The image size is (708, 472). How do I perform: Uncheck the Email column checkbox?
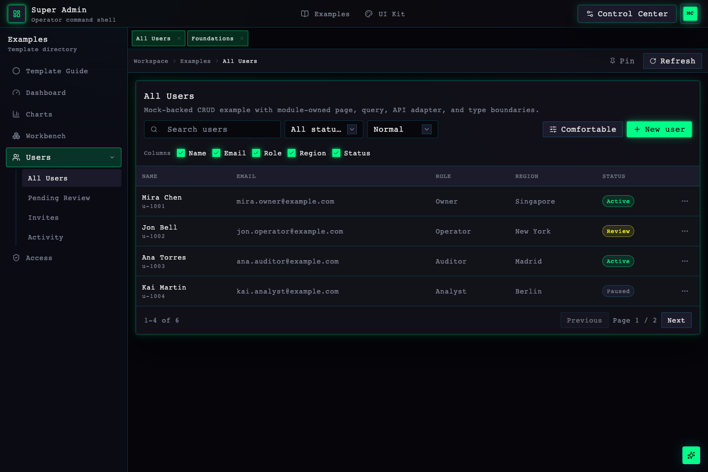point(216,153)
